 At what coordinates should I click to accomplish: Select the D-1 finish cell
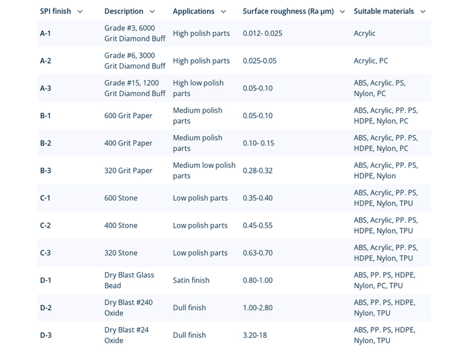point(46,280)
